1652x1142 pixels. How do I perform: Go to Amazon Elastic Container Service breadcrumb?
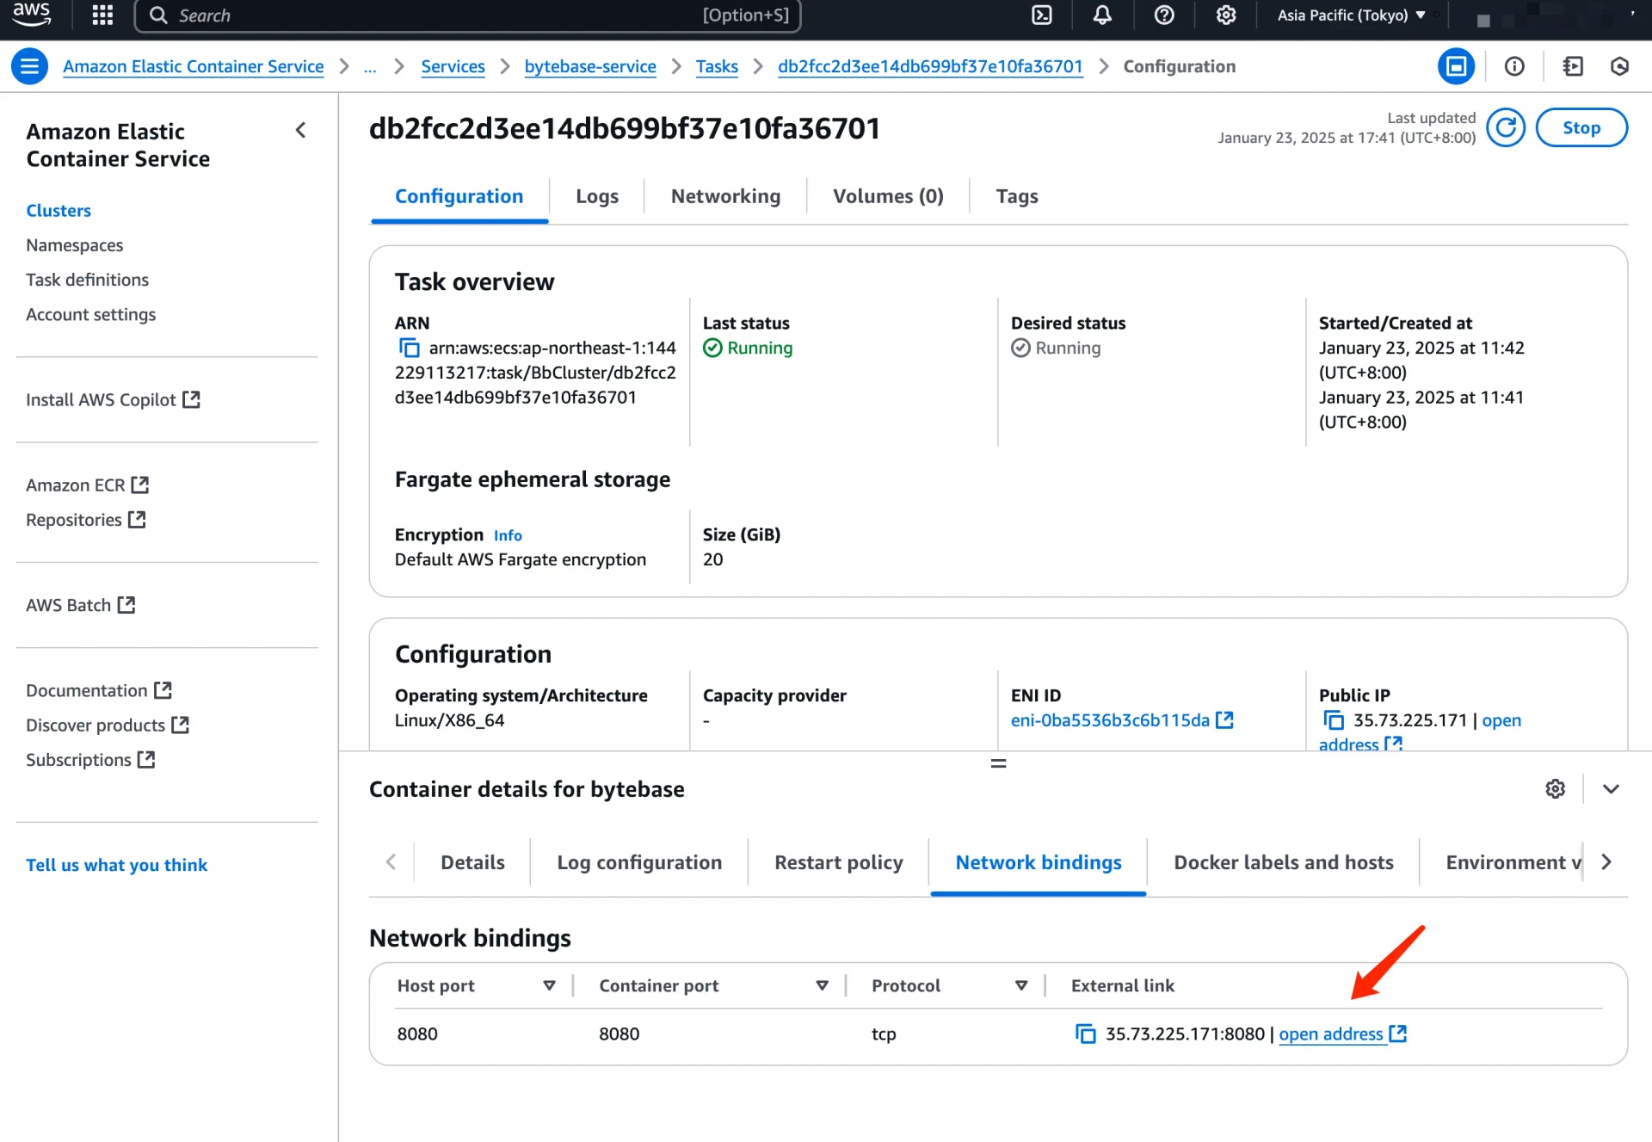tap(194, 66)
